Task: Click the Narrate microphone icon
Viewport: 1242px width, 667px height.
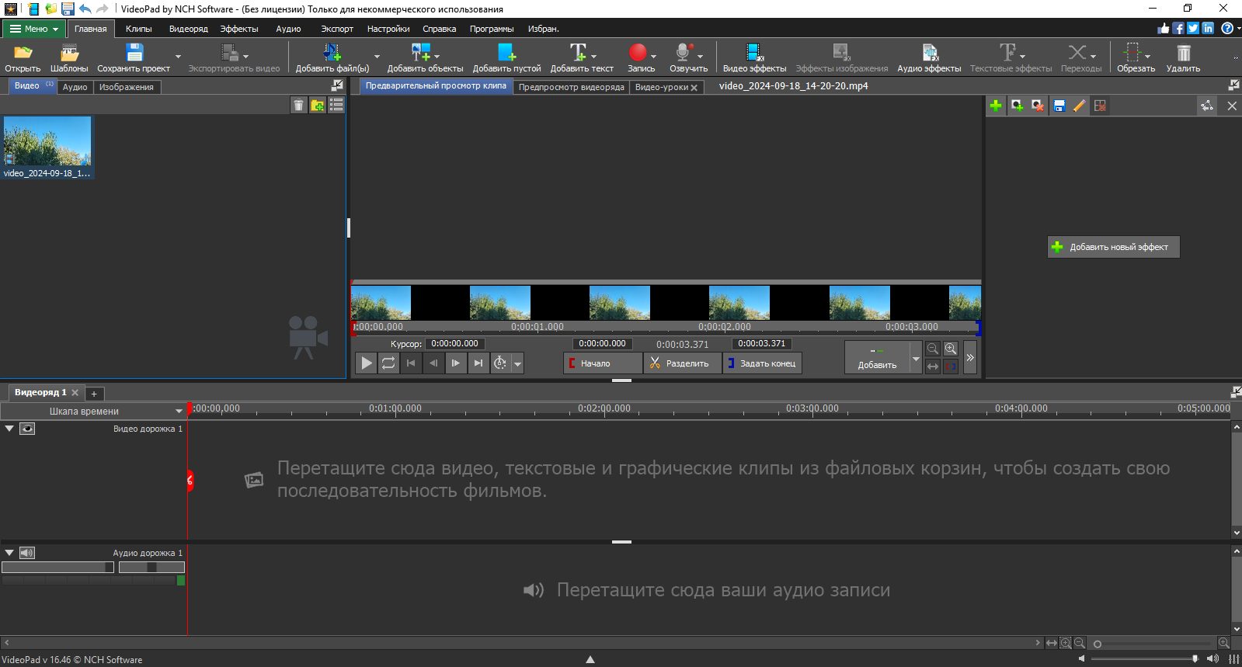Action: click(683, 53)
